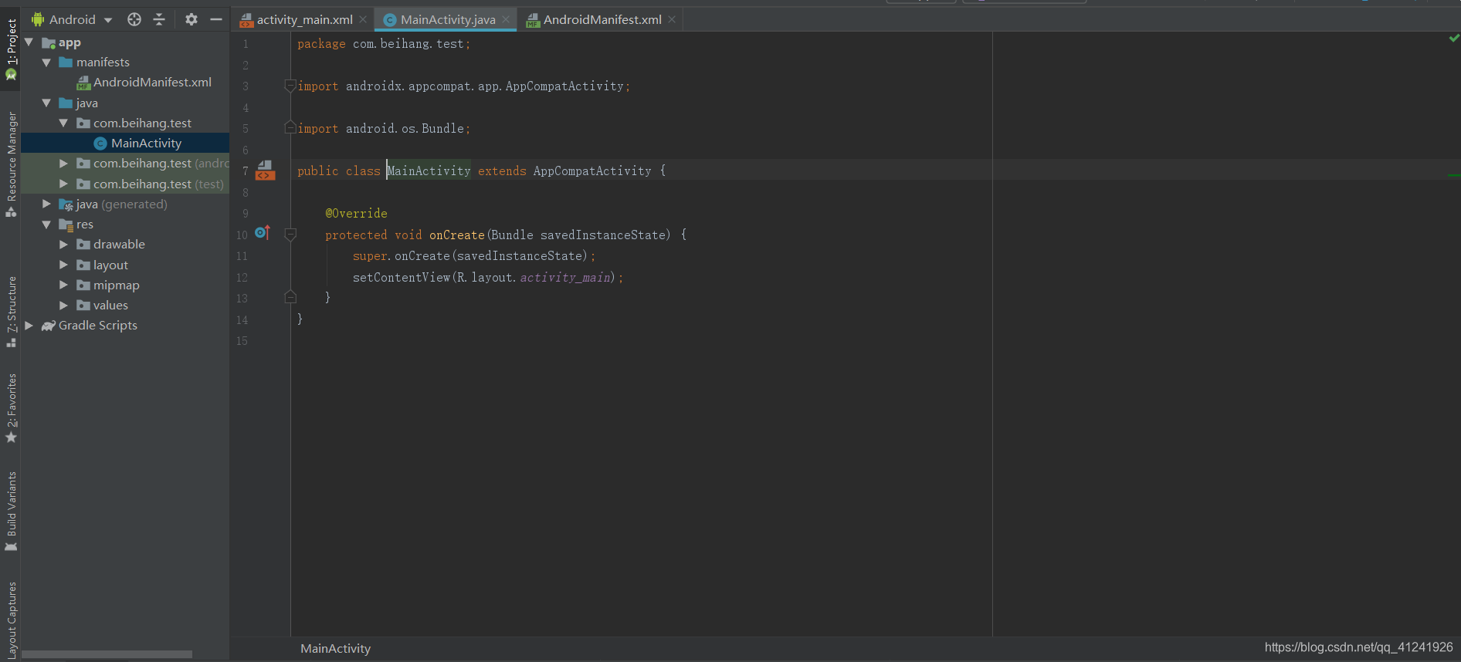This screenshot has width=1461, height=662.
Task: Click line number 15 in gutter
Action: pyautogui.click(x=242, y=341)
